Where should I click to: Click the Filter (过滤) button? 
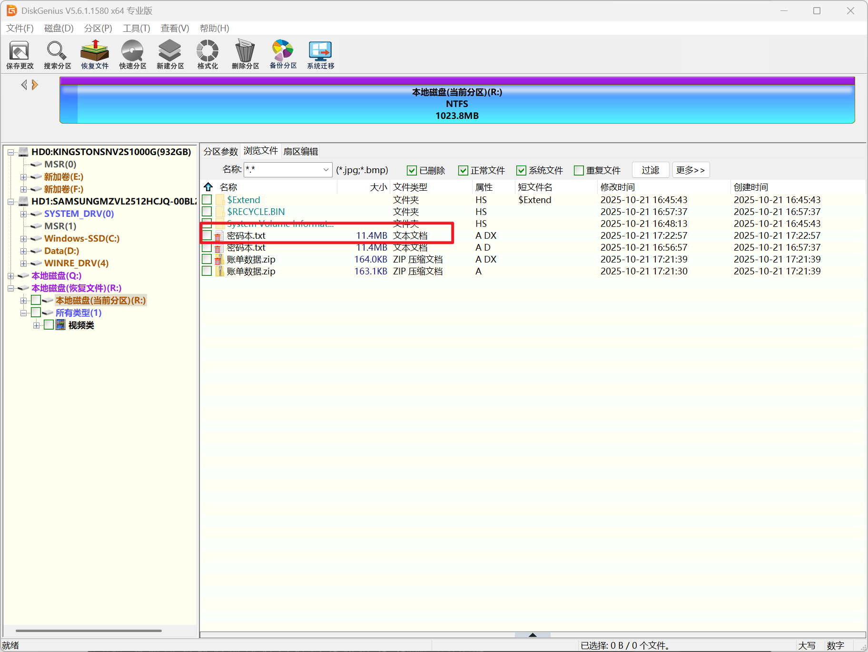point(650,170)
